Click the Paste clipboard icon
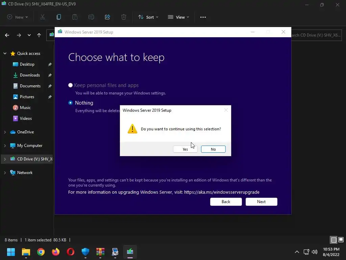This screenshot has height=260, width=346. click(75, 17)
